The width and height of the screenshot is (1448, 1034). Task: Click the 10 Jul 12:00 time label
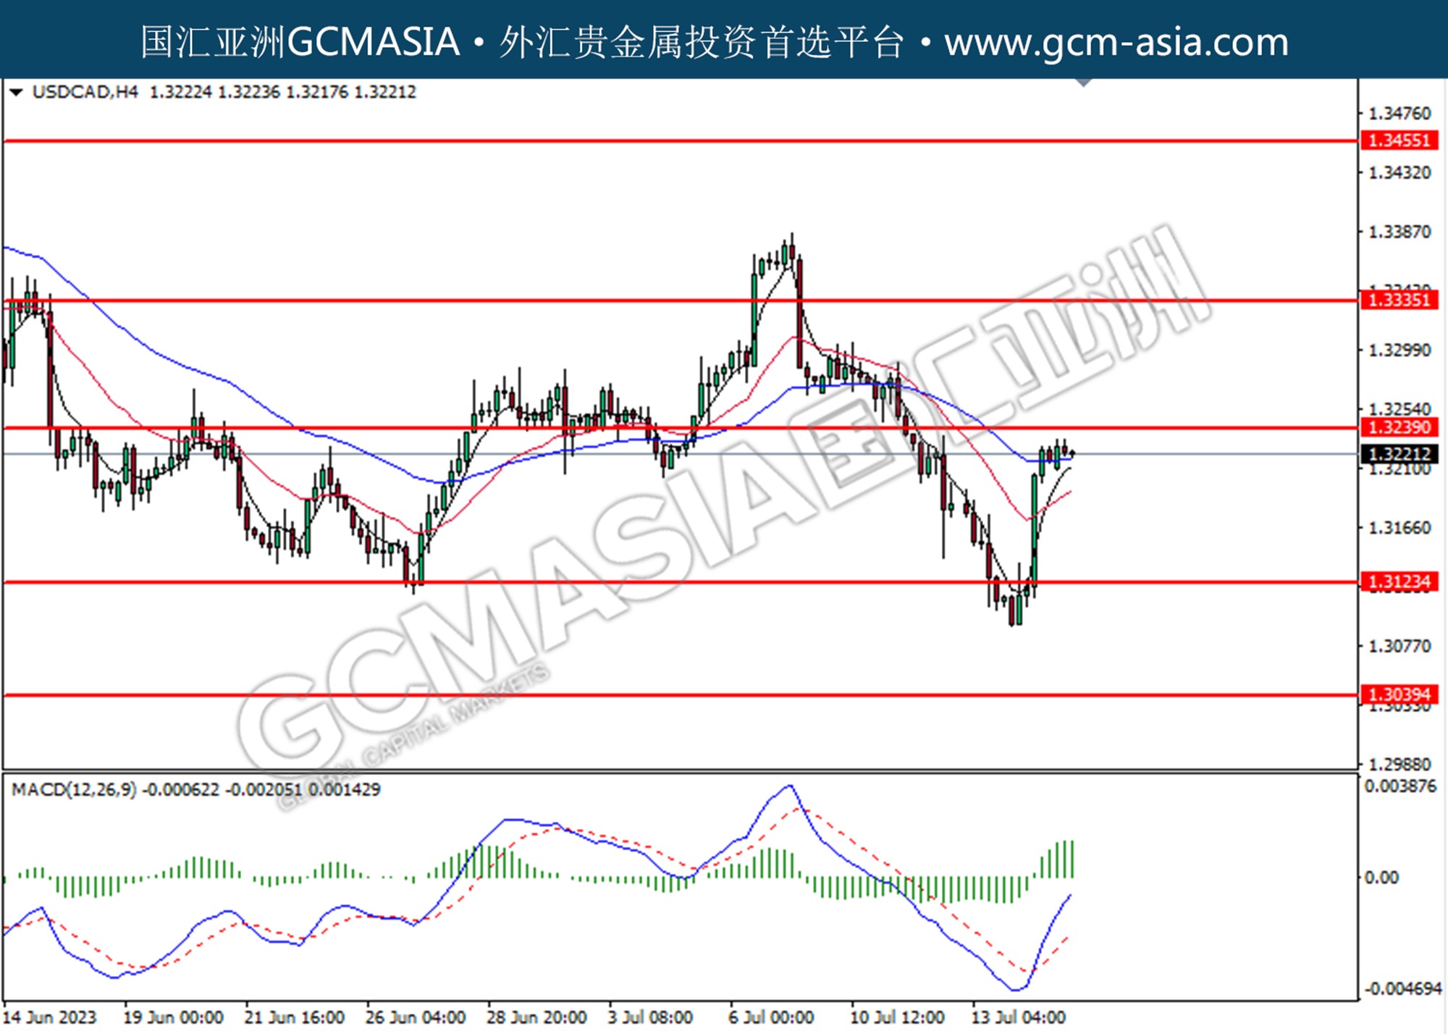(897, 1017)
